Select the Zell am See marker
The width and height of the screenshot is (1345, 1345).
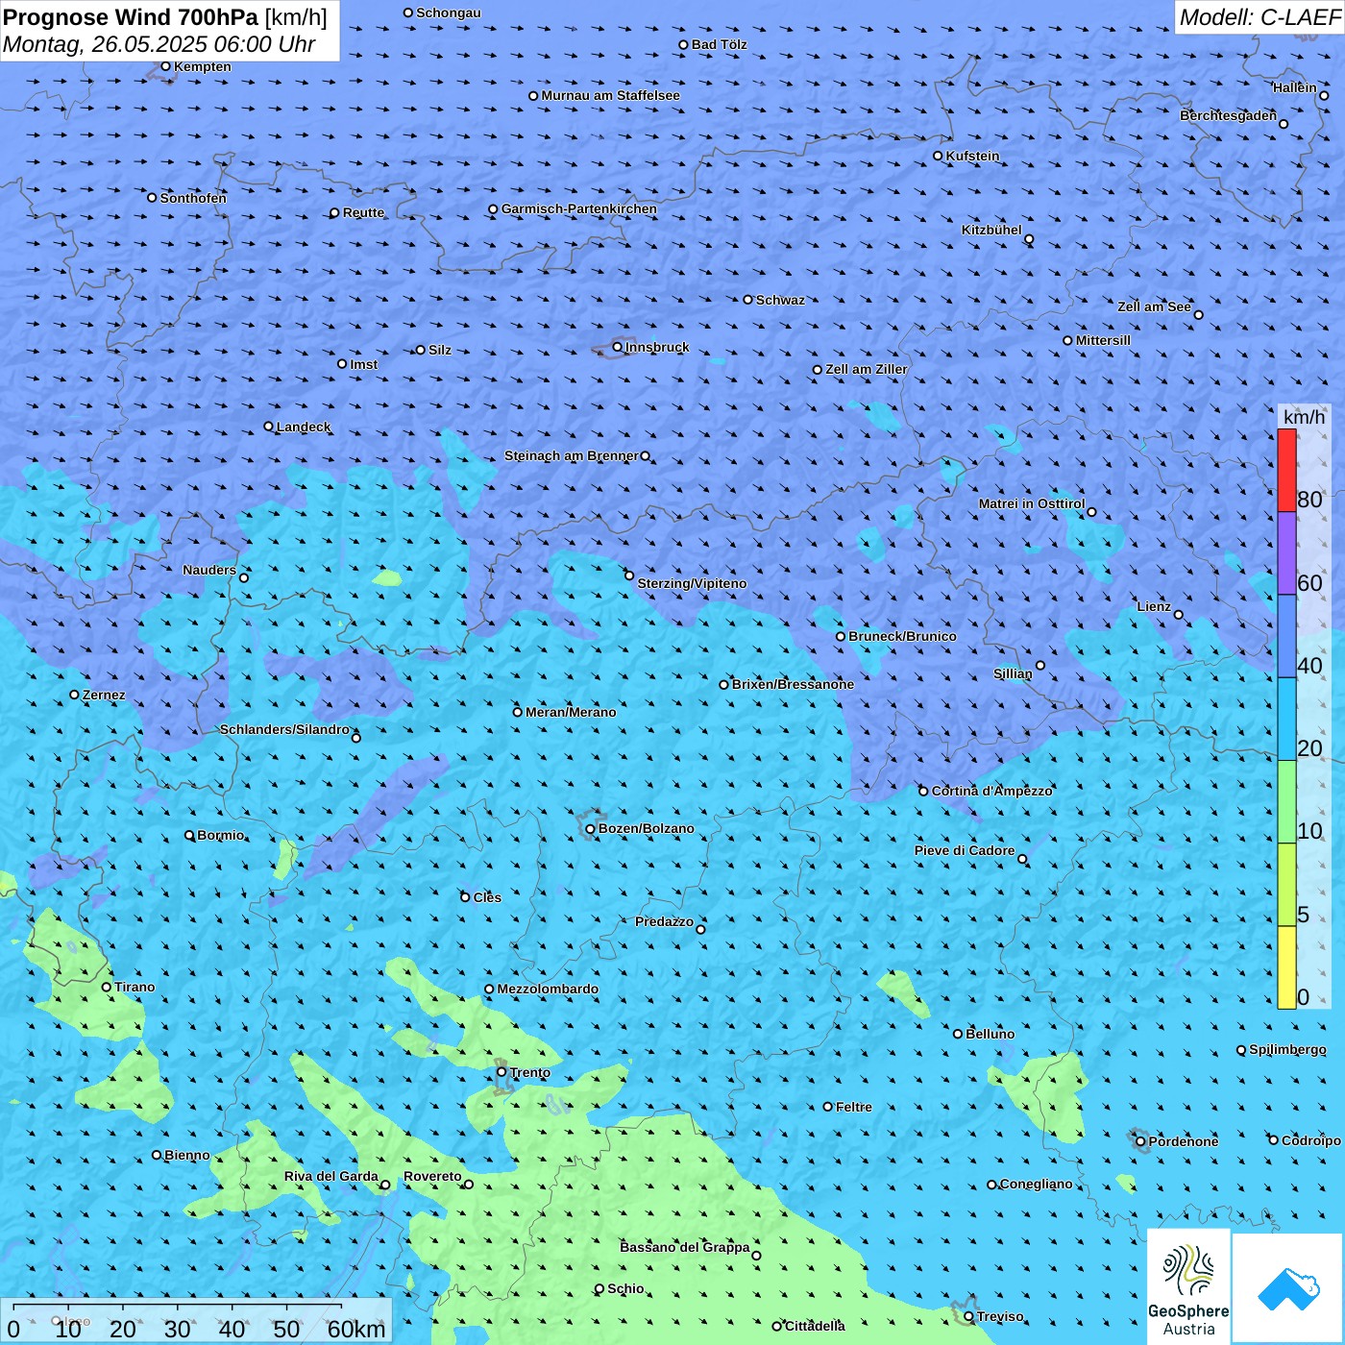(1198, 314)
